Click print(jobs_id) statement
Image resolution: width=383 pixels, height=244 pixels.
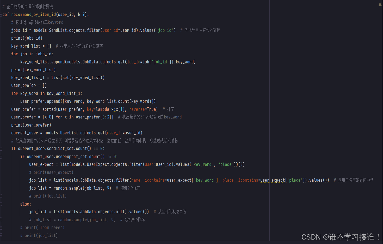point(27,38)
